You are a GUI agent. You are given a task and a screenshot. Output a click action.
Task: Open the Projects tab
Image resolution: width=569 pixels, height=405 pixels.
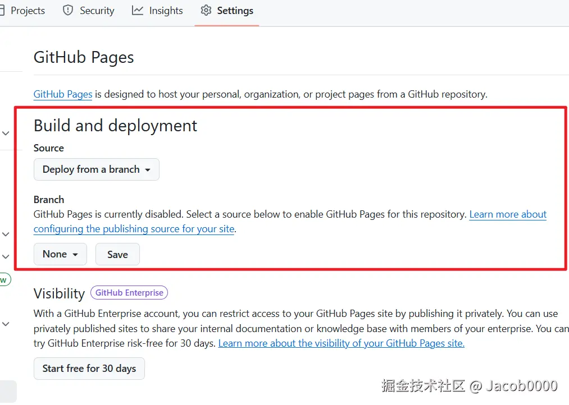click(28, 11)
